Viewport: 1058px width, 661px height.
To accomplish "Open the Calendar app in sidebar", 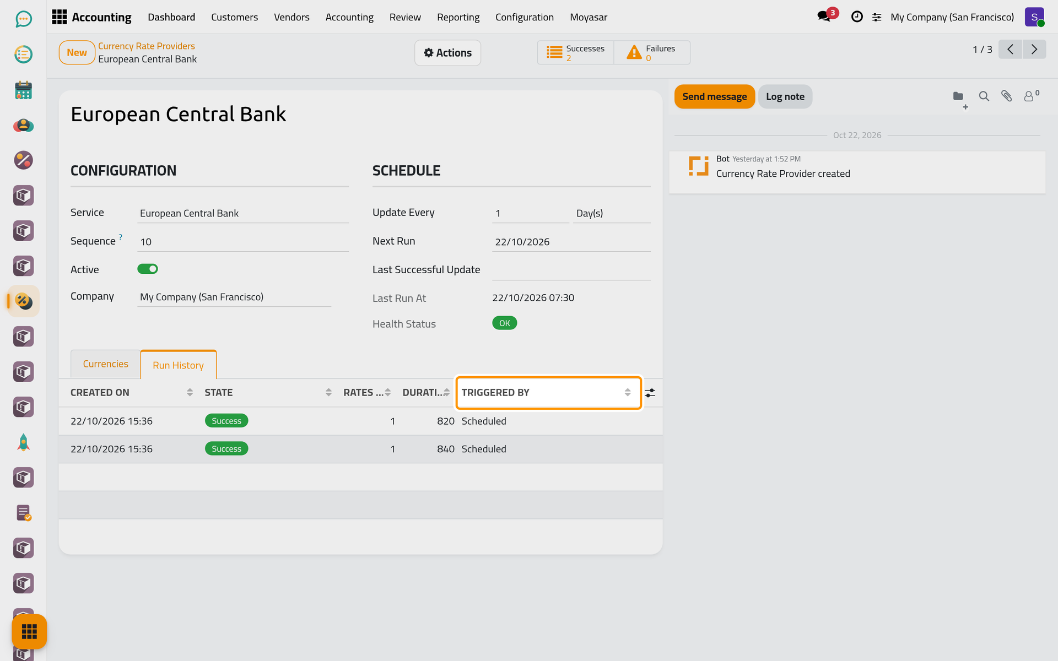I will coord(23,90).
